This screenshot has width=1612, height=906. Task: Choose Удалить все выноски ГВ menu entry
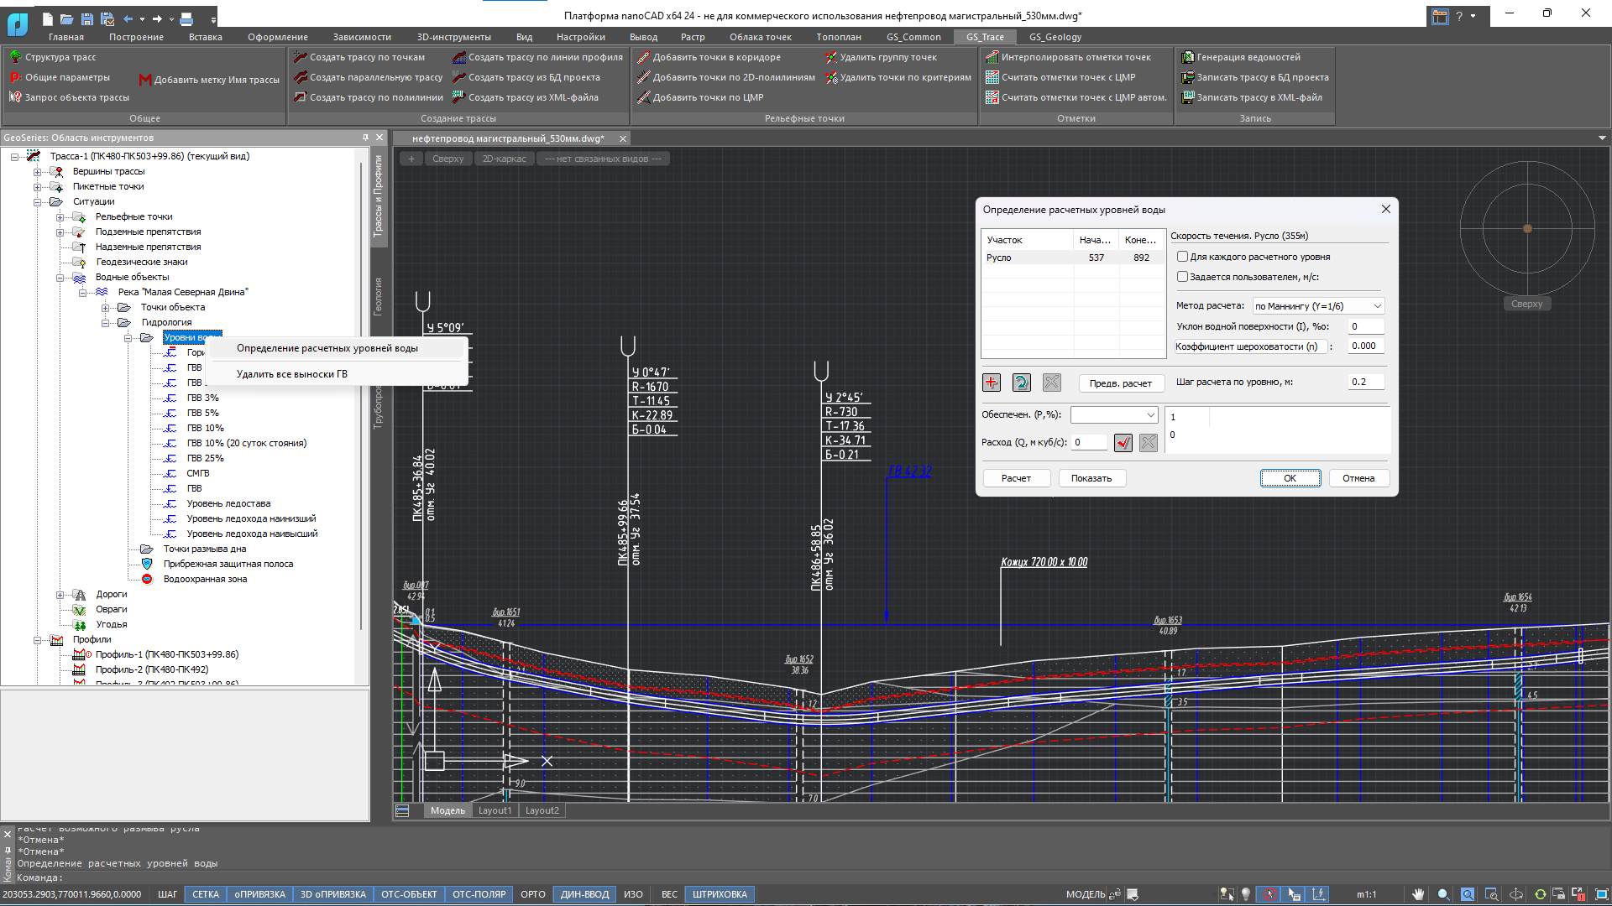coord(291,374)
